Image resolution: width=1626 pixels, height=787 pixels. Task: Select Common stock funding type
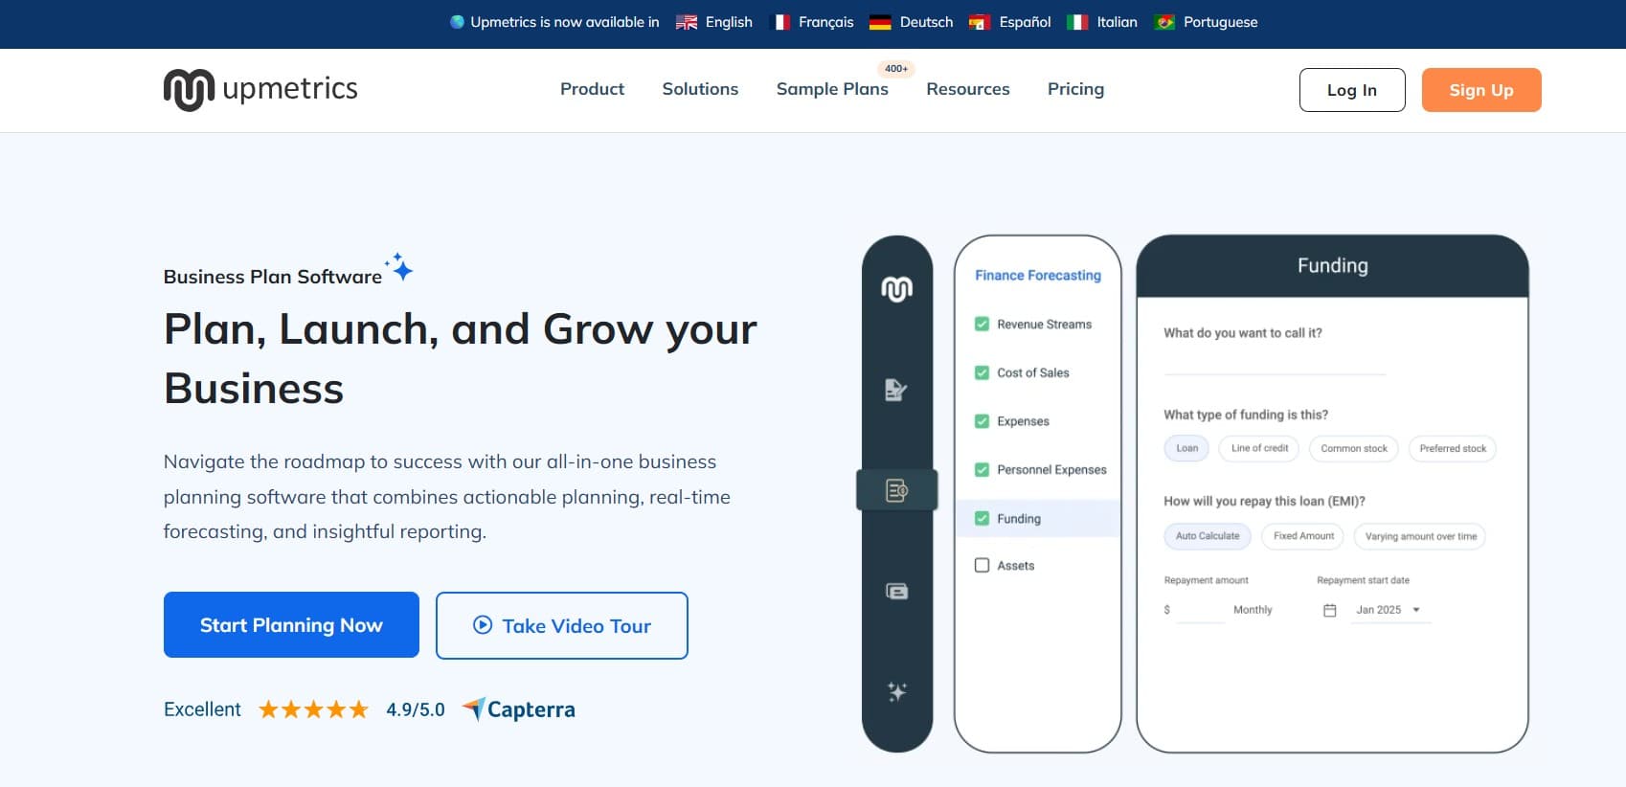[x=1354, y=448]
